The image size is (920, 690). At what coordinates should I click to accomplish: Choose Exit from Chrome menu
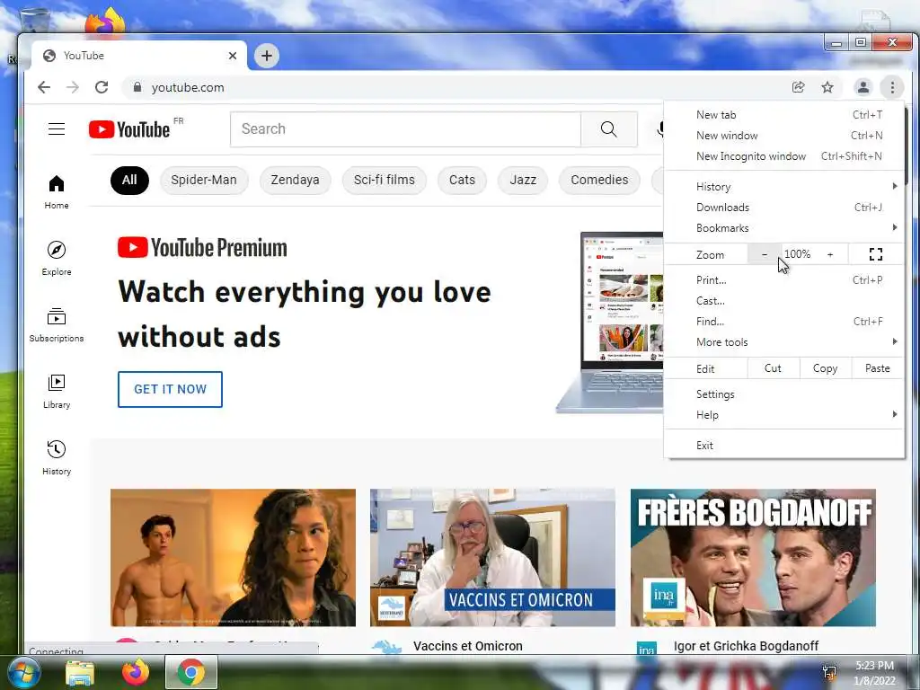(x=784, y=446)
